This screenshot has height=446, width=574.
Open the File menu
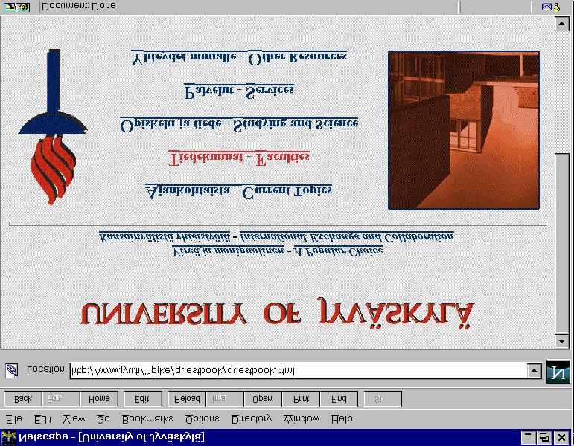coord(14,419)
